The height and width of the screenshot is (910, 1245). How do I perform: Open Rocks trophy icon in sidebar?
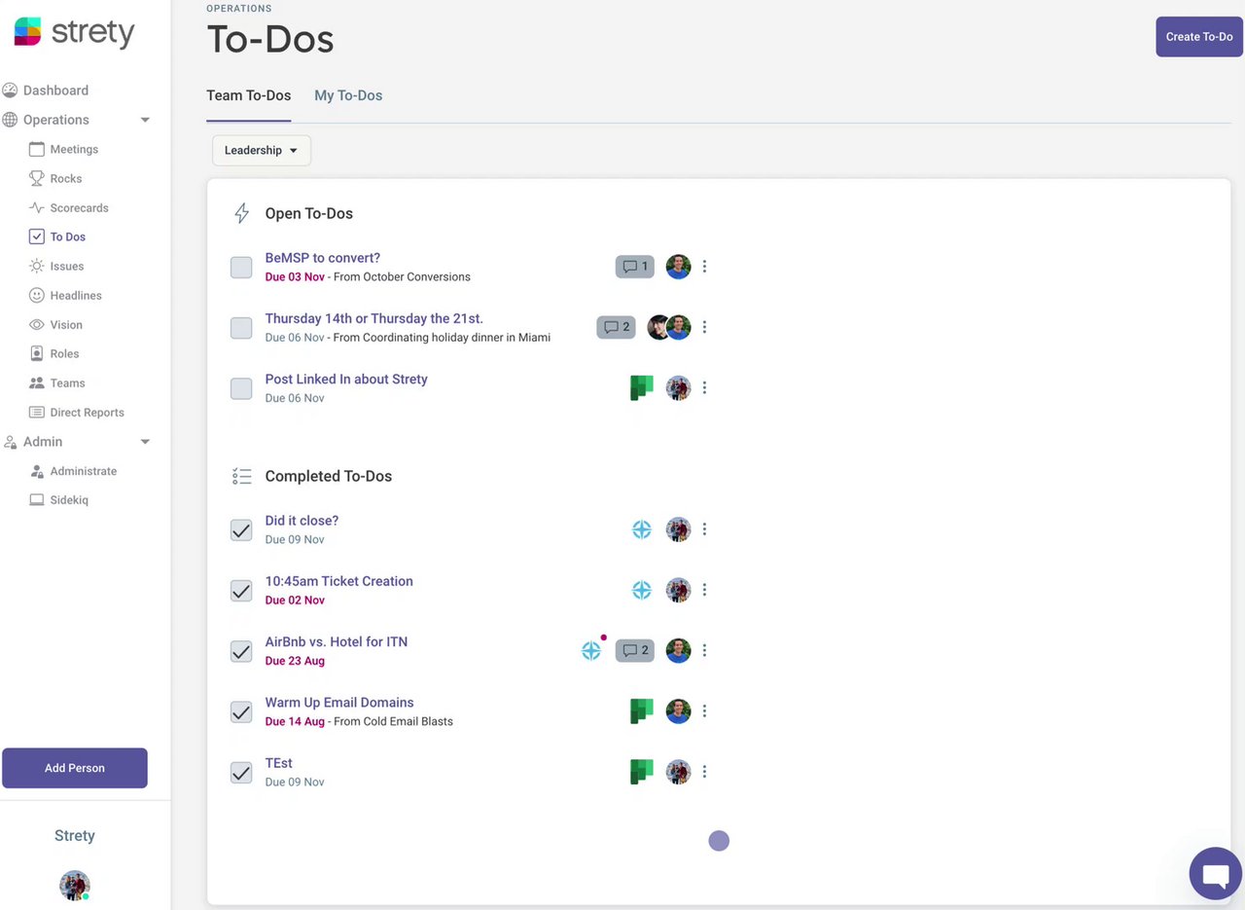(x=37, y=178)
